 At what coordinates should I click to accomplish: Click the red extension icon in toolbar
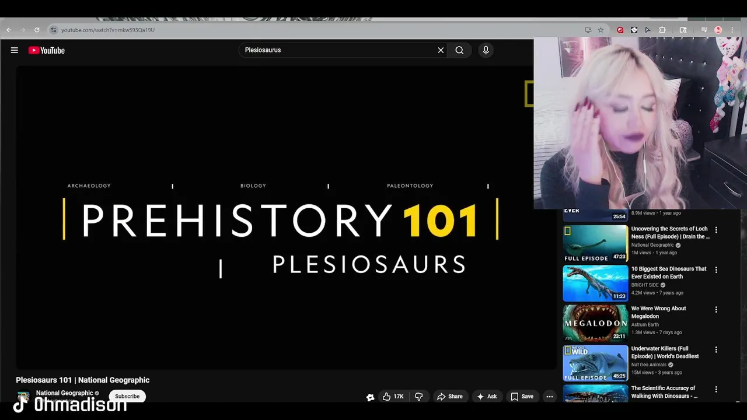coord(620,30)
